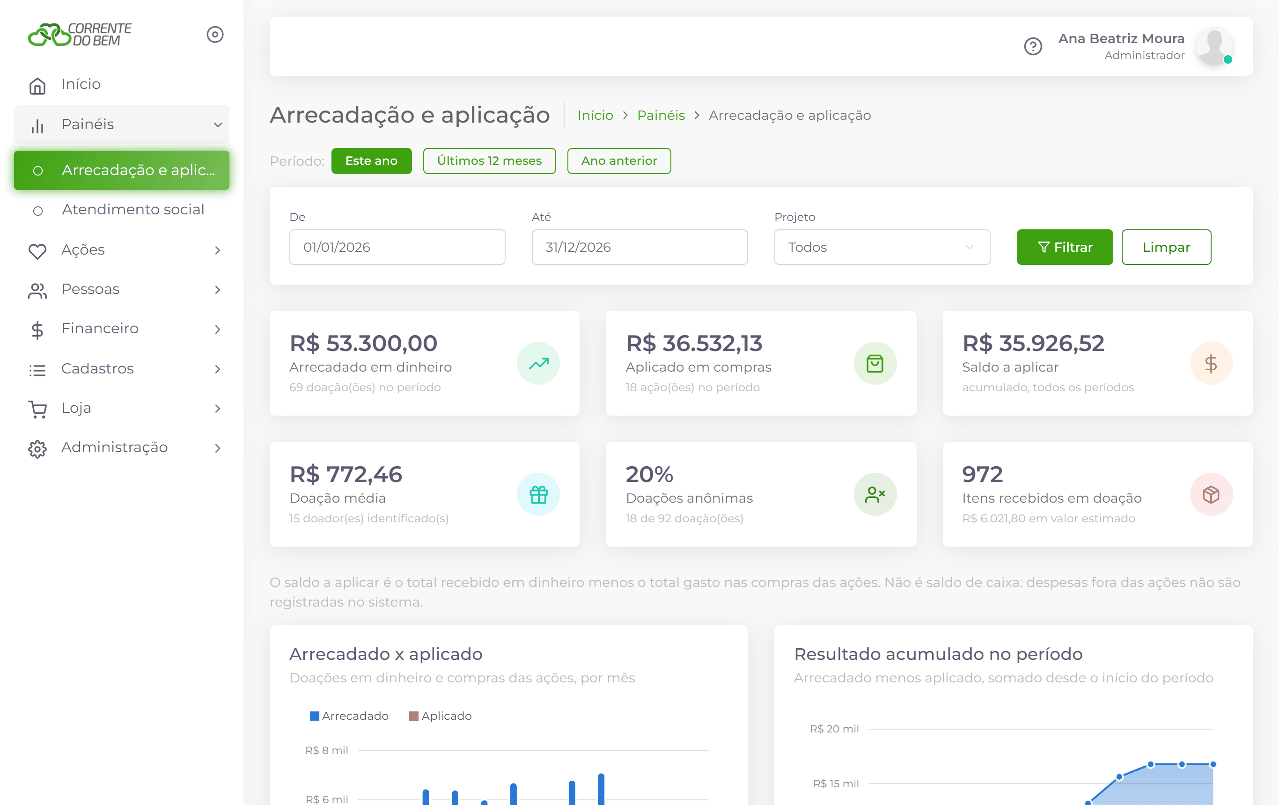Select the Últimos 12 meses period

click(x=489, y=161)
